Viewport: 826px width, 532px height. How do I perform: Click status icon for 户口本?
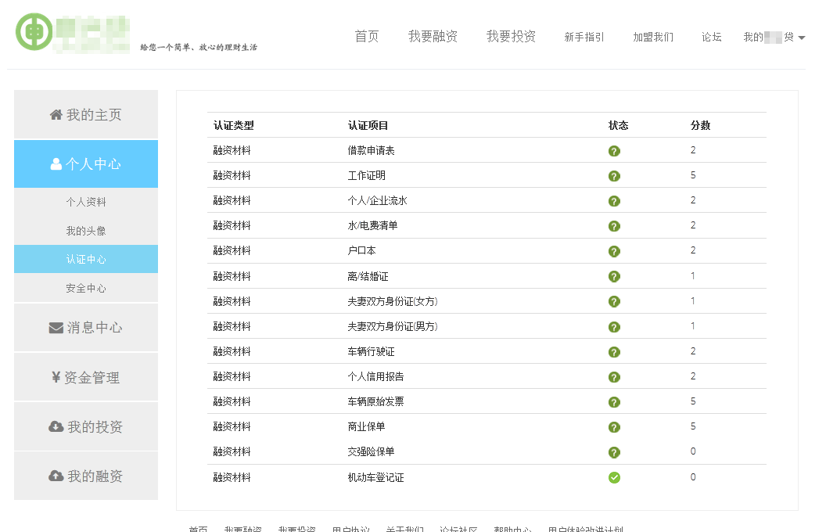click(x=614, y=251)
